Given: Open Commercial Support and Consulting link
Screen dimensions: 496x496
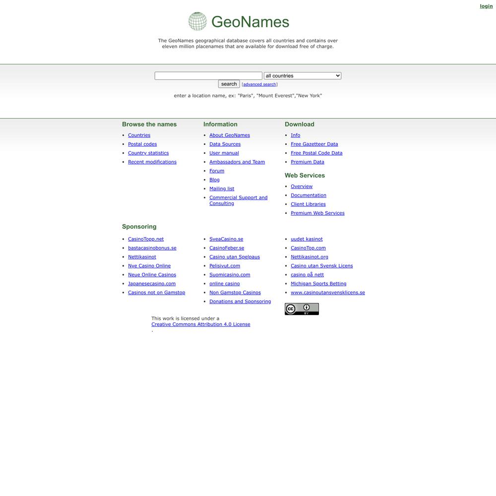Looking at the screenshot, I should pos(238,200).
